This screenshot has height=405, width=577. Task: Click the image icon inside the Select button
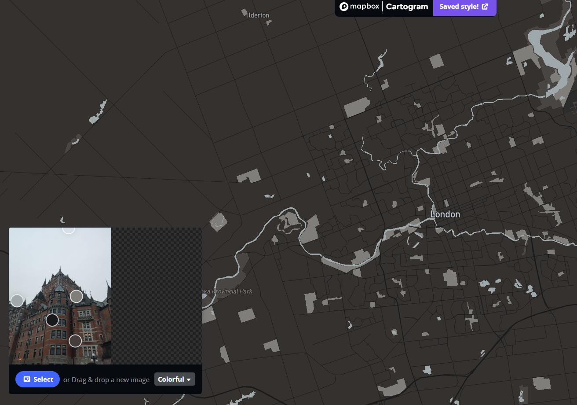pyautogui.click(x=26, y=379)
